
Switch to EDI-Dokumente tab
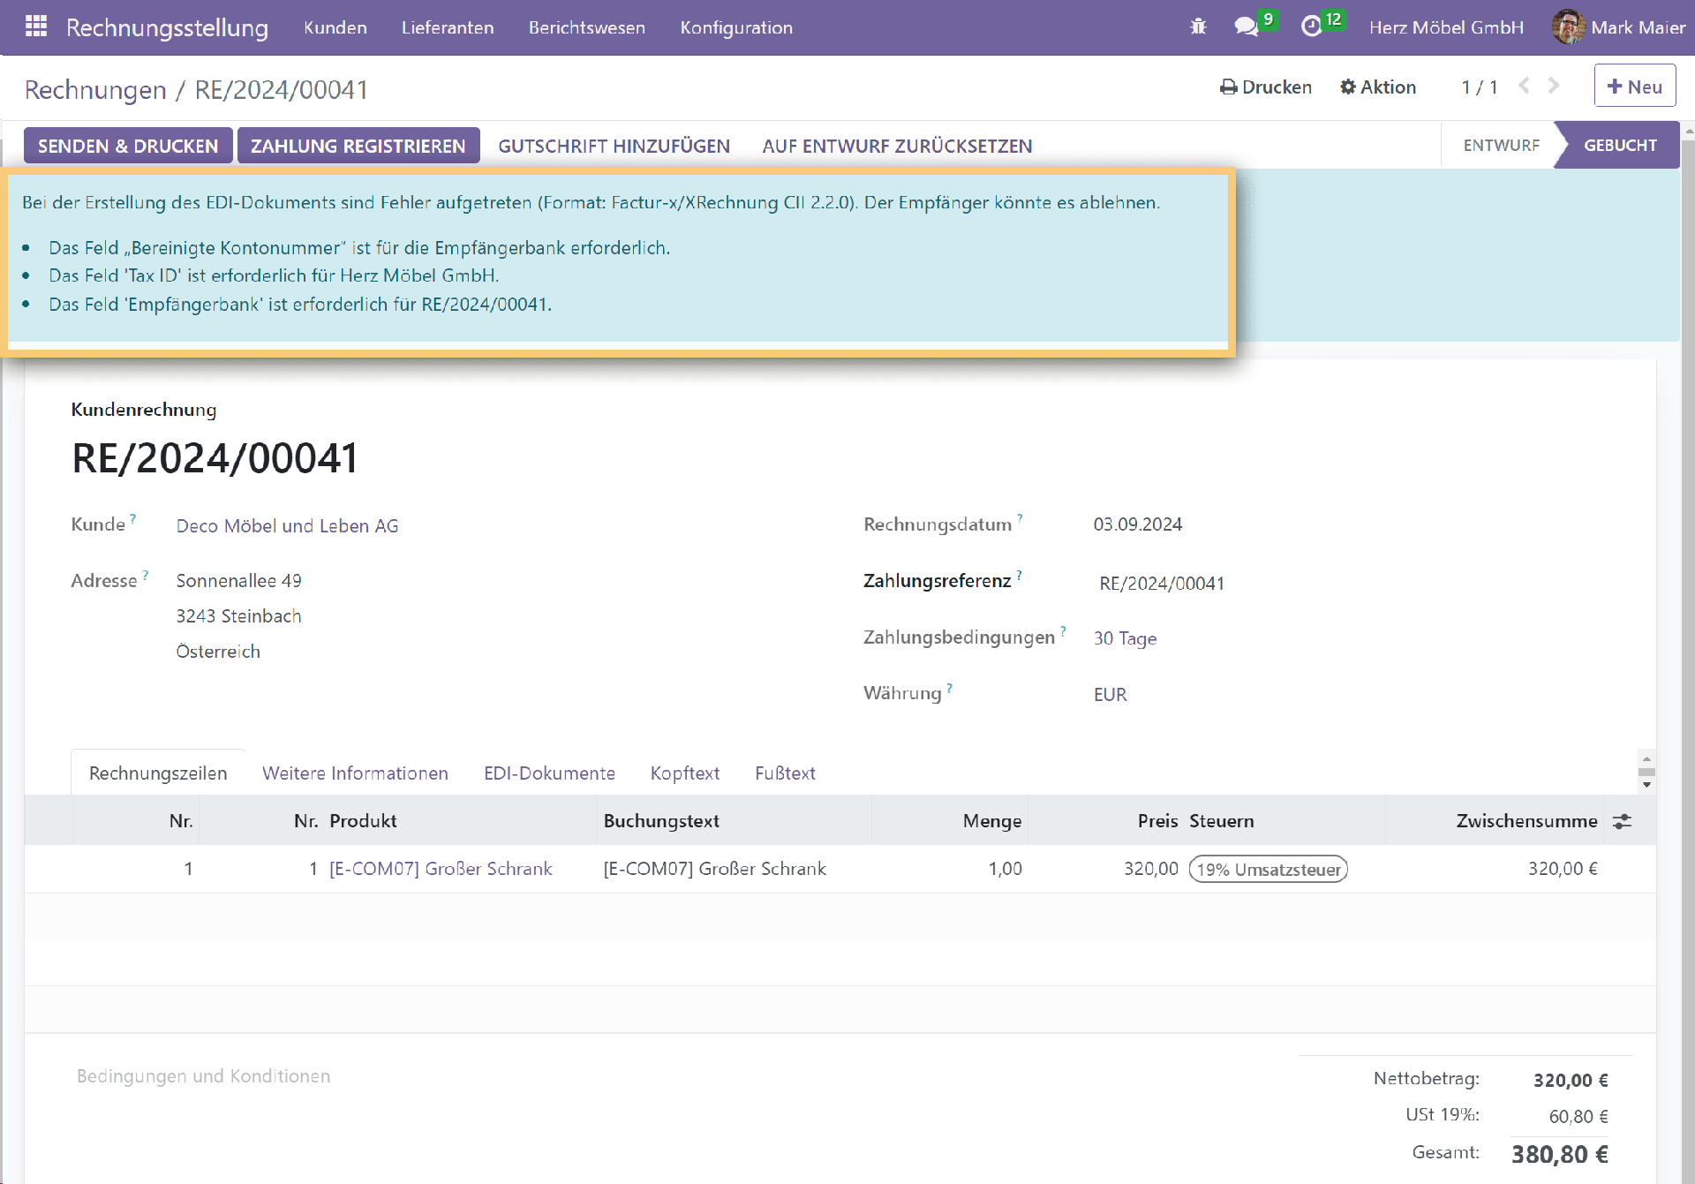549,773
